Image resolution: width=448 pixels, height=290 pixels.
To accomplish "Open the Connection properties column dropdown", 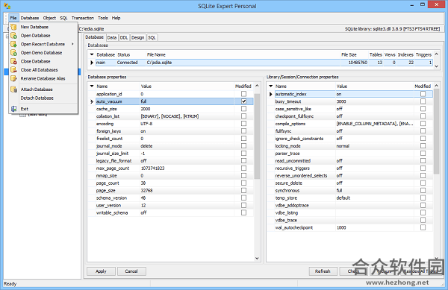I will point(270,86).
